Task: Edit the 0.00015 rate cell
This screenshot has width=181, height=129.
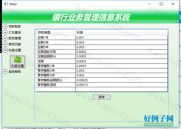Action: click(x=122, y=85)
